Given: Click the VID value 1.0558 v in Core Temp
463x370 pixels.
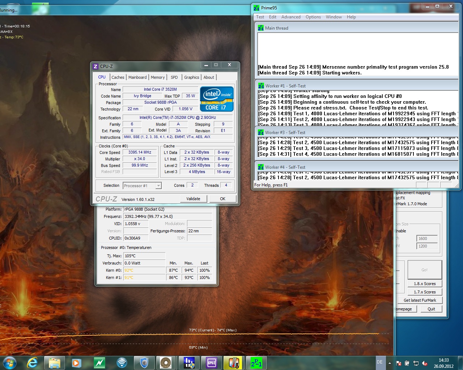Looking at the screenshot, I should (136, 224).
